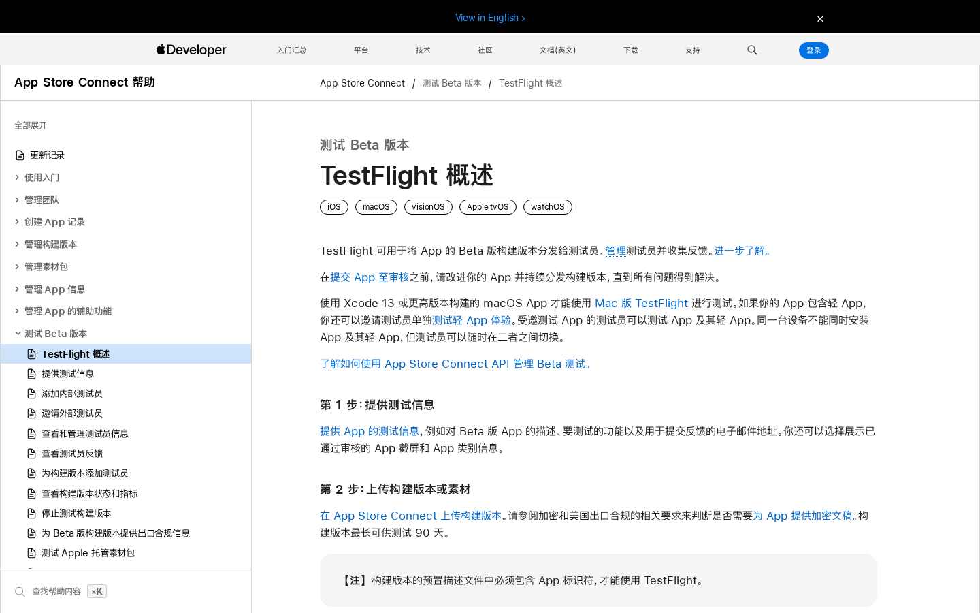
Task: Open the Mac 版 TestFlight link
Action: coord(641,303)
